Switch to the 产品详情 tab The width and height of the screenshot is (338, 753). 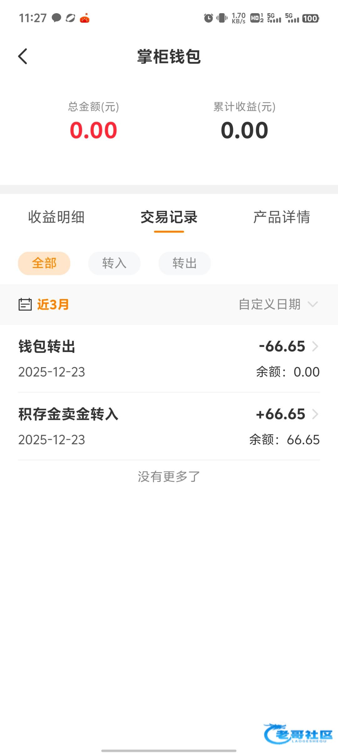282,217
